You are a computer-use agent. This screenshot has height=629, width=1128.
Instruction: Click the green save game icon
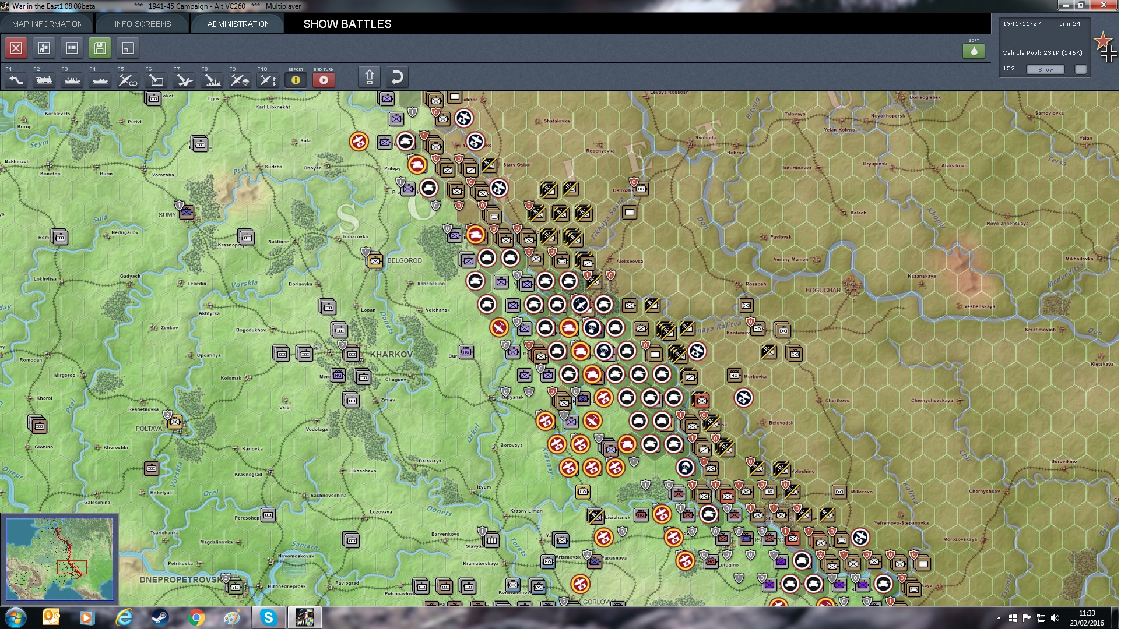pos(100,48)
